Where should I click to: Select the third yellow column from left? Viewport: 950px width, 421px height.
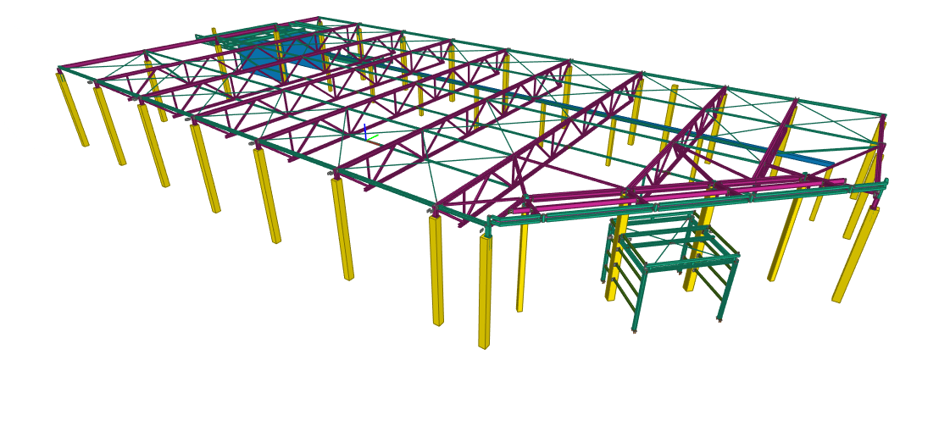[x=153, y=145]
